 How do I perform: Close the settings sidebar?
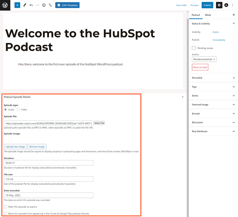point(234,15)
